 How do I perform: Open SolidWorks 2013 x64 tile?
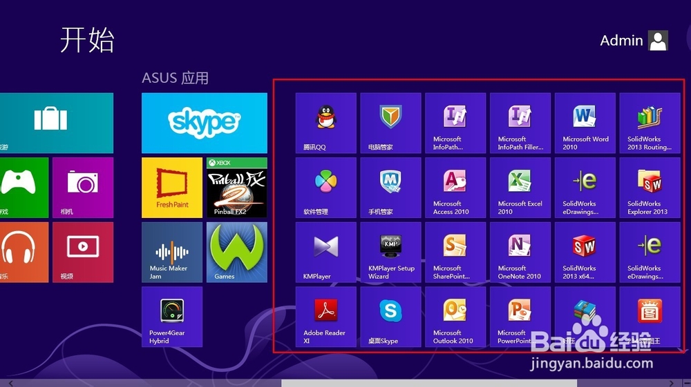(x=585, y=252)
